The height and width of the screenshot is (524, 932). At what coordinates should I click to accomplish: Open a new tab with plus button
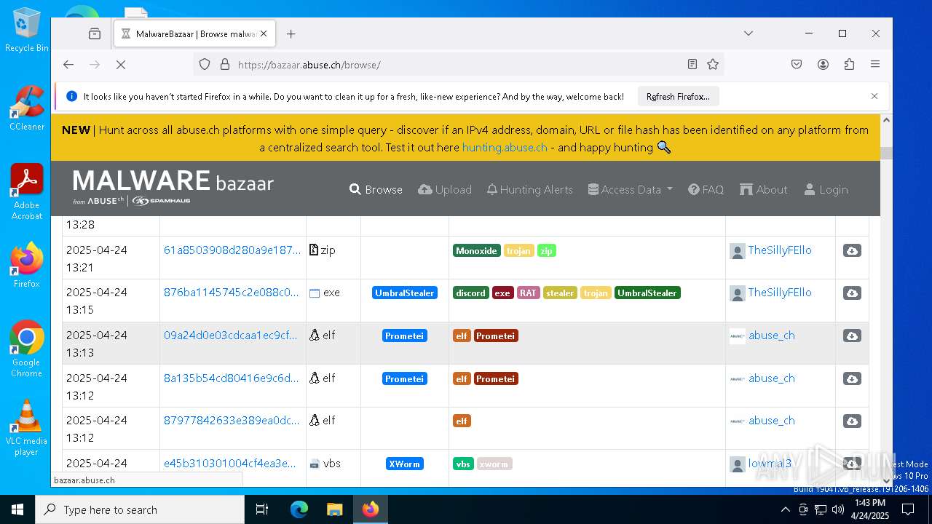point(291,33)
